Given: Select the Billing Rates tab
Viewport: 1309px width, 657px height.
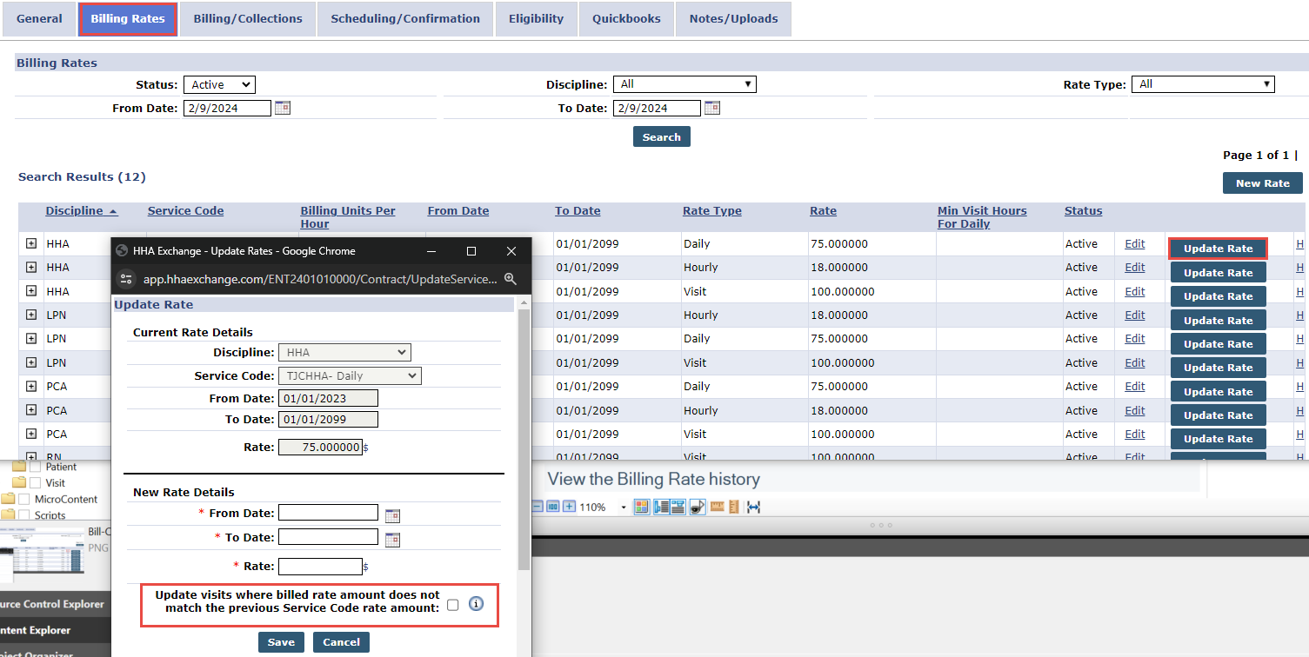Looking at the screenshot, I should pyautogui.click(x=128, y=18).
